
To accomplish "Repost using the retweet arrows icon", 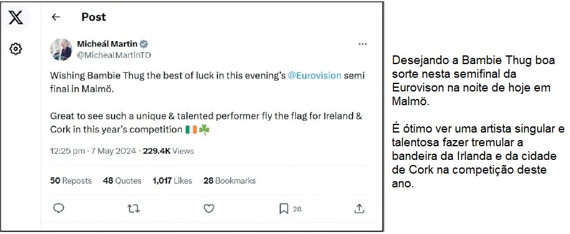I will coord(133,208).
